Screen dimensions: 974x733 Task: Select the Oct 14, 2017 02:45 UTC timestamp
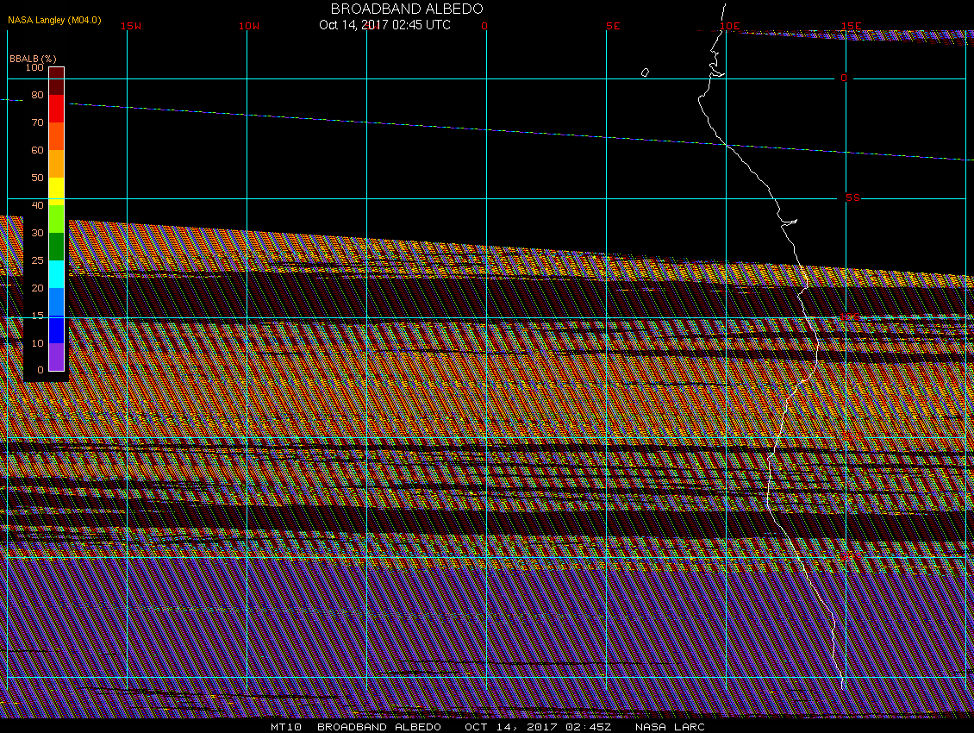point(384,25)
